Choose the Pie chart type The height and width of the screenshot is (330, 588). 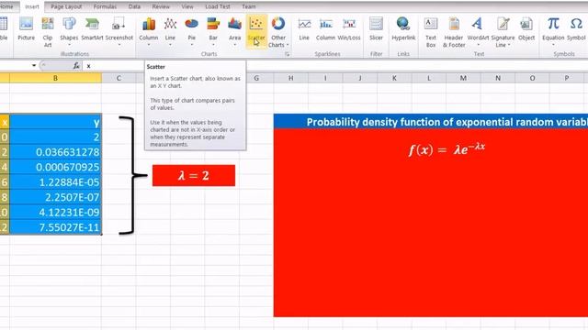click(191, 31)
